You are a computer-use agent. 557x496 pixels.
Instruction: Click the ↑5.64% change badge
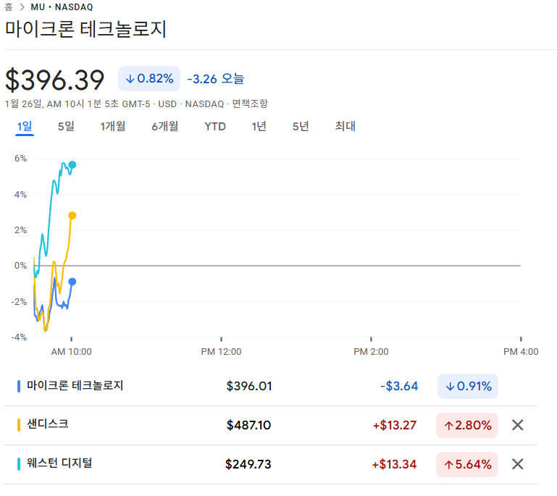click(x=467, y=464)
